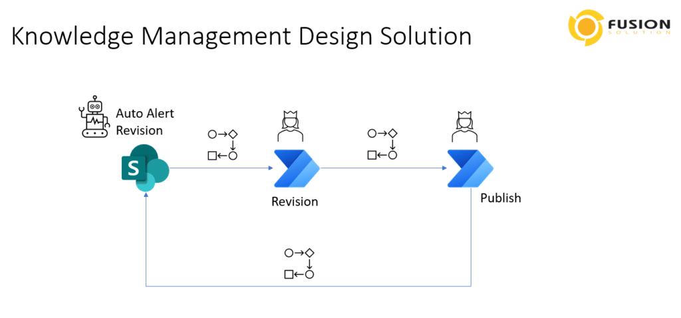Select the "Publish" label
Screen dimensions: 681x318
pyautogui.click(x=500, y=198)
